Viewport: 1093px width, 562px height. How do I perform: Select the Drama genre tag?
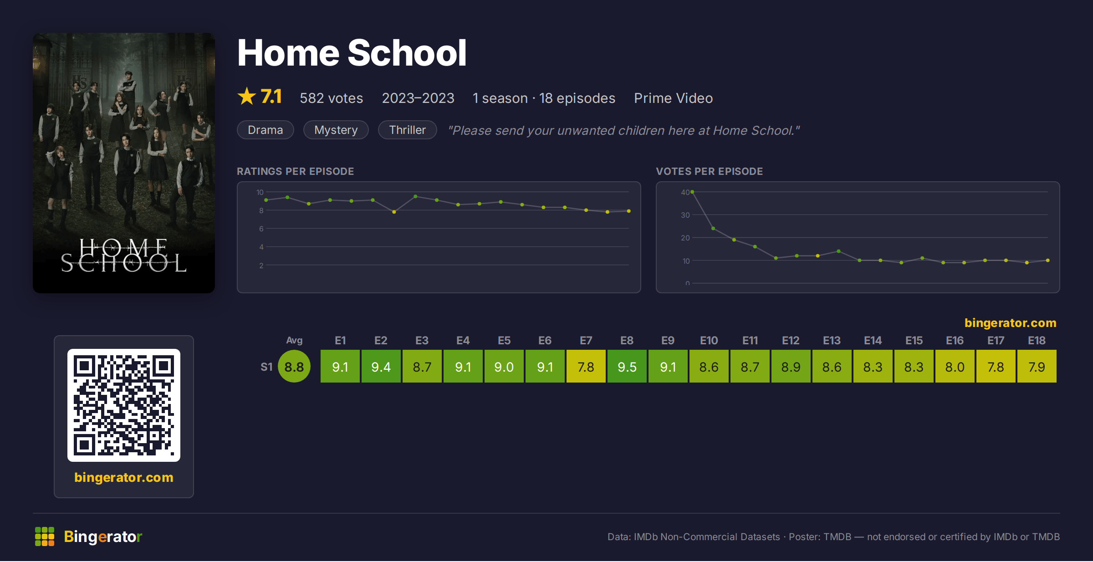(x=266, y=130)
